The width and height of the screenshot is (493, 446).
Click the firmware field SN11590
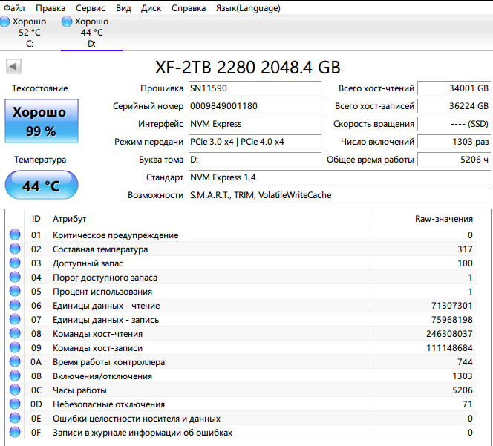click(x=255, y=88)
